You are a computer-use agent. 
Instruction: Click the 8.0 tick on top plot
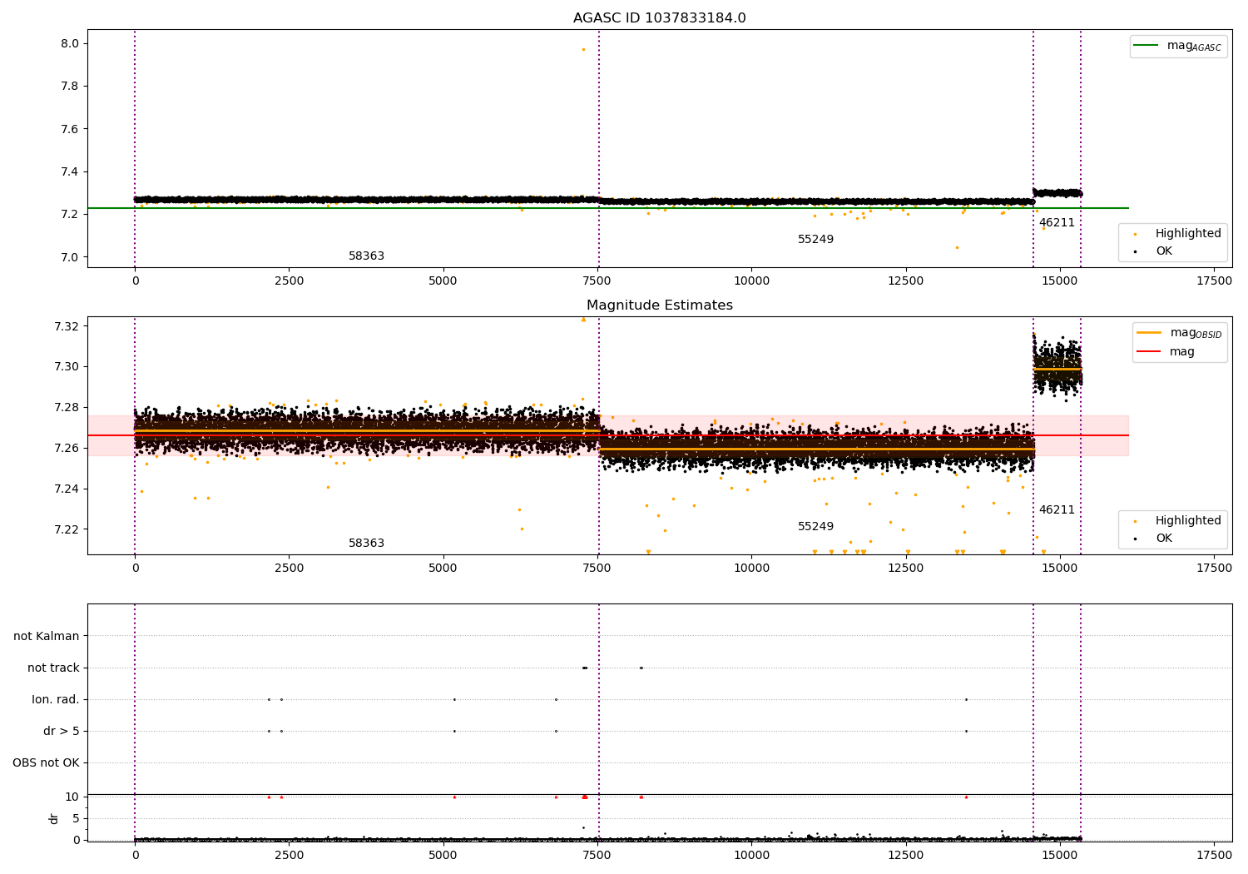(69, 43)
